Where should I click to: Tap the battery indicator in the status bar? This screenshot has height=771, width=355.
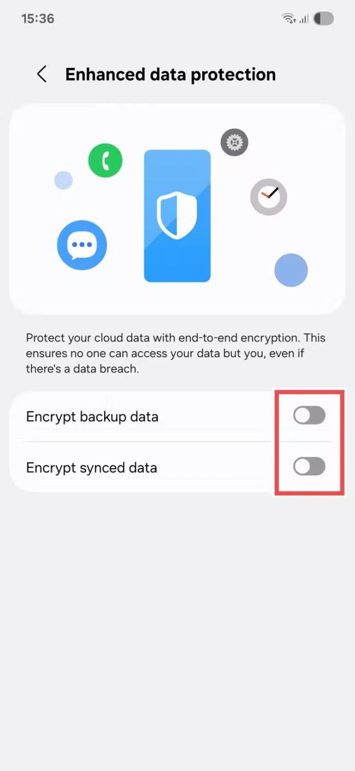click(x=324, y=19)
